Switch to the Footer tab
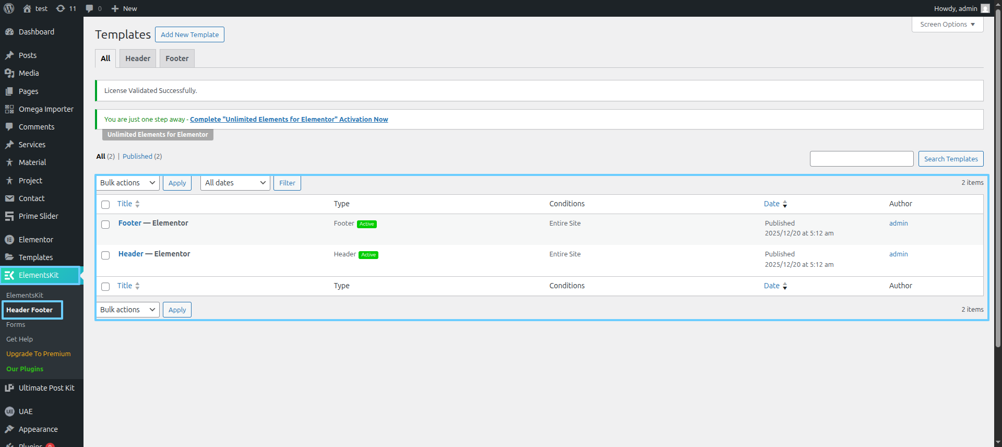This screenshot has height=447, width=1002. tap(177, 58)
